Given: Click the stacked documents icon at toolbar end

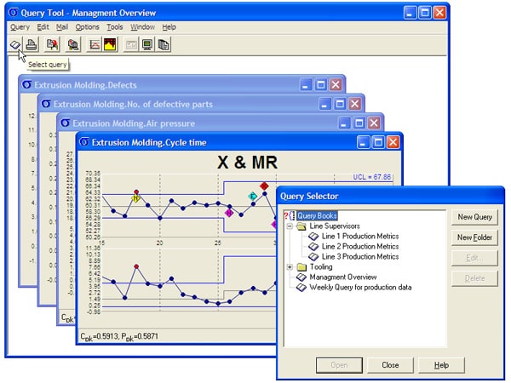Looking at the screenshot, I should [164, 44].
